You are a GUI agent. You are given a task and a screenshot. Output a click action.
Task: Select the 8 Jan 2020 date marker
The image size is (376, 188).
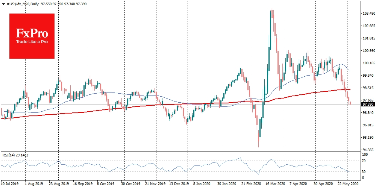pos(202,184)
